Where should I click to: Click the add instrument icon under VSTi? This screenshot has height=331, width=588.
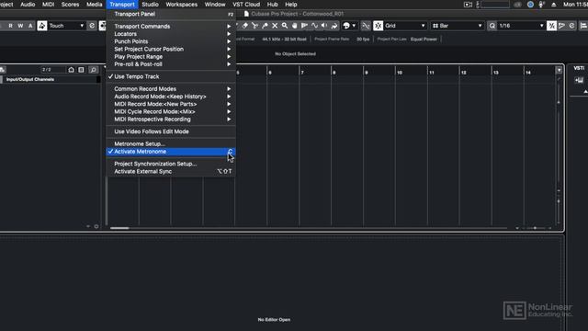[579, 80]
